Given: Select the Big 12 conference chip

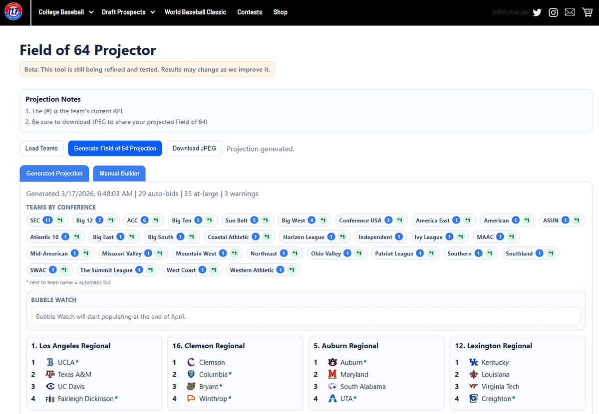Looking at the screenshot, I should pos(95,220).
